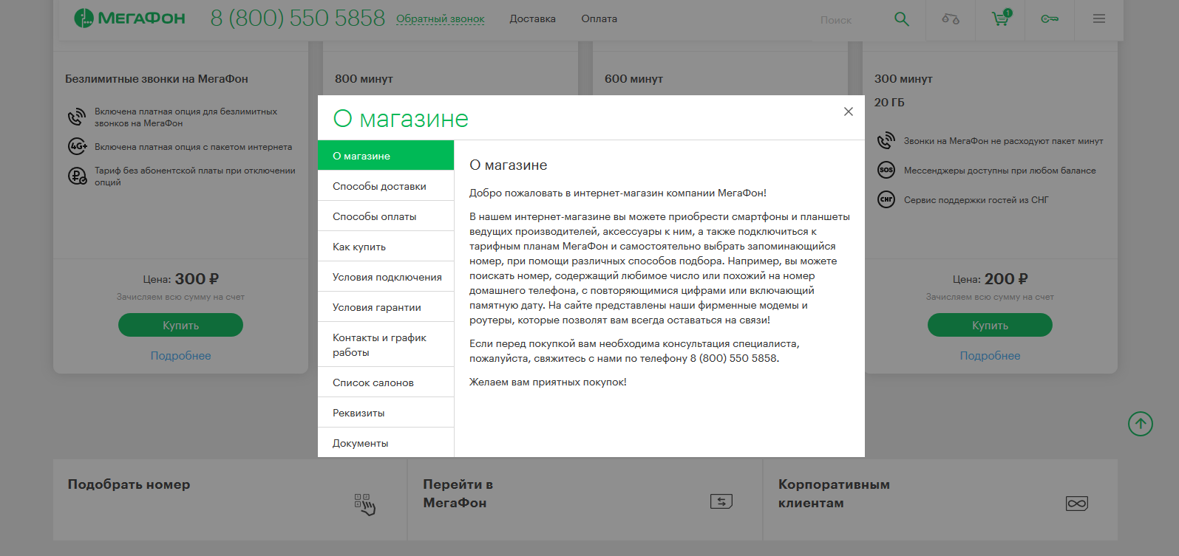Open the "Реквизиты" section
The width and height of the screenshot is (1179, 556).
(x=386, y=413)
